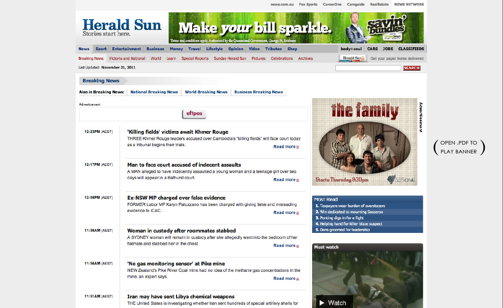
Task: Go to body+soul section
Action: 351,49
